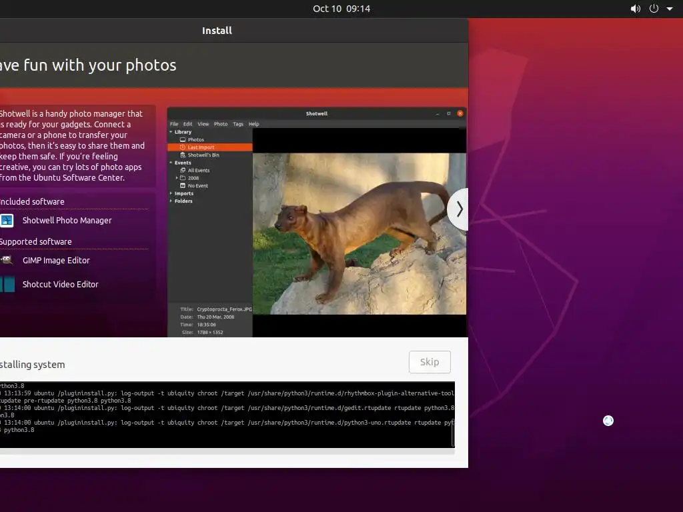Click the 18:35:06 time value
The height and width of the screenshot is (512, 683).
pyautogui.click(x=207, y=325)
